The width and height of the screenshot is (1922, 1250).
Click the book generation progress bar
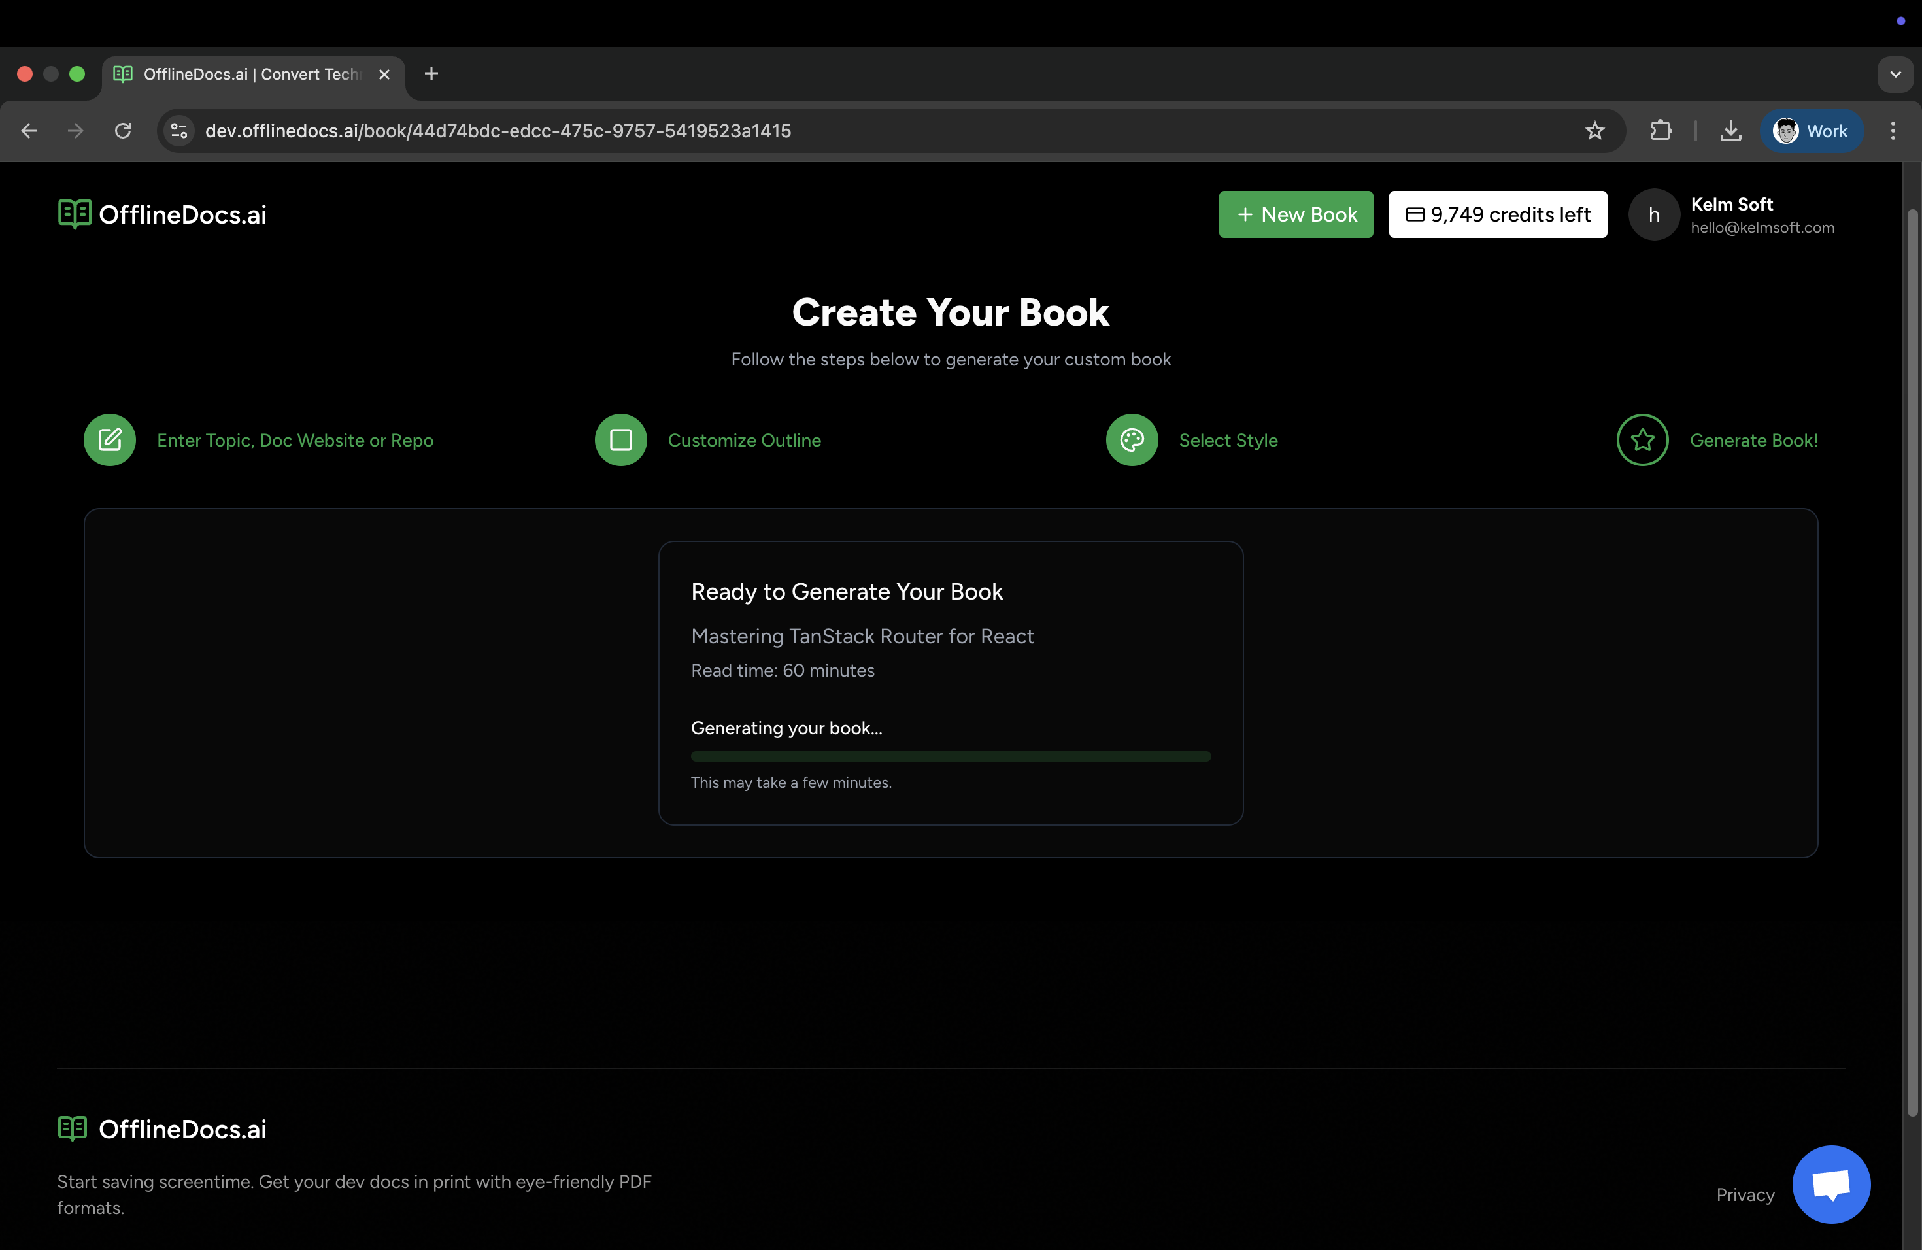point(951,756)
